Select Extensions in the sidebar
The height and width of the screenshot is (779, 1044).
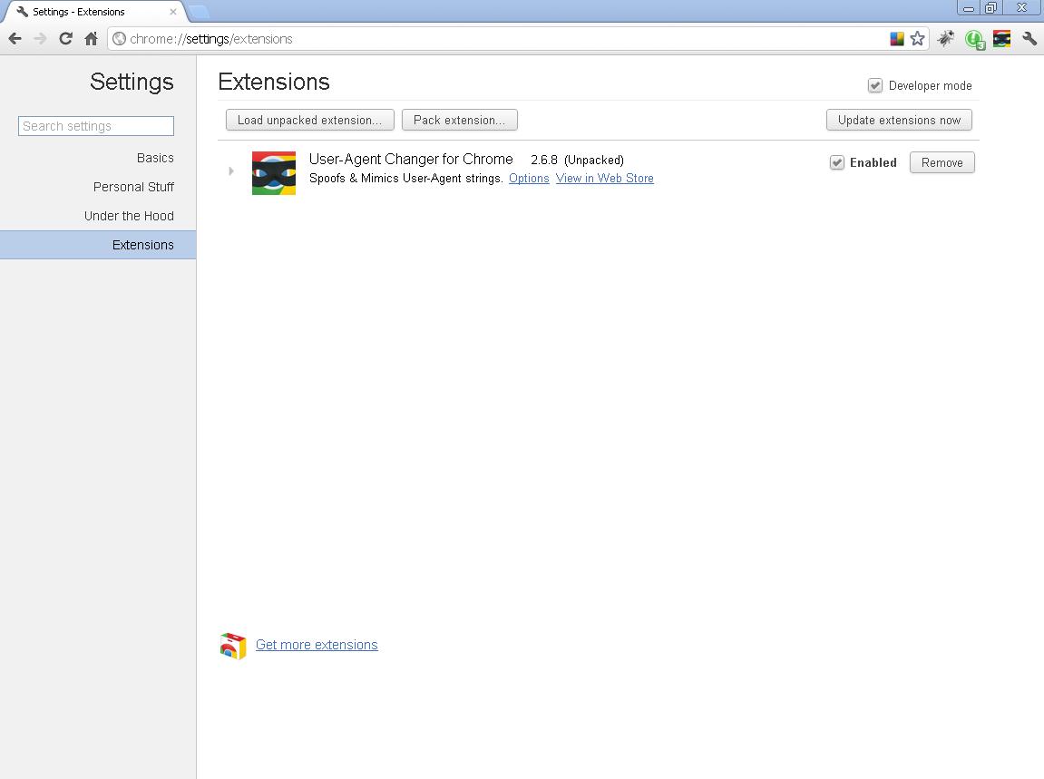point(98,245)
